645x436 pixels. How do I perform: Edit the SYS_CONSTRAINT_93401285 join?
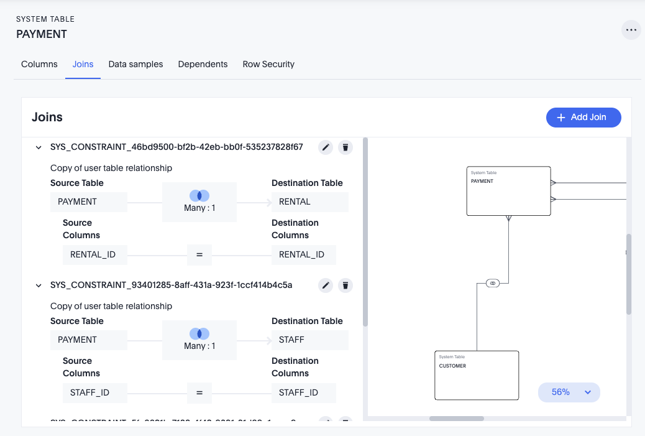(326, 285)
